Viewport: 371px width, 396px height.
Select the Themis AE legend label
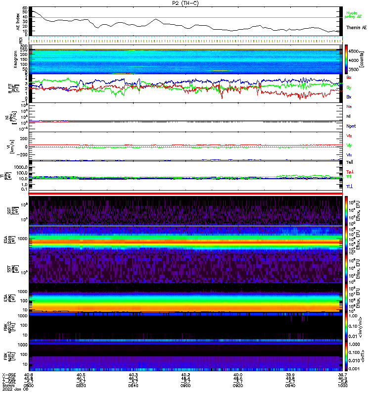point(356,28)
